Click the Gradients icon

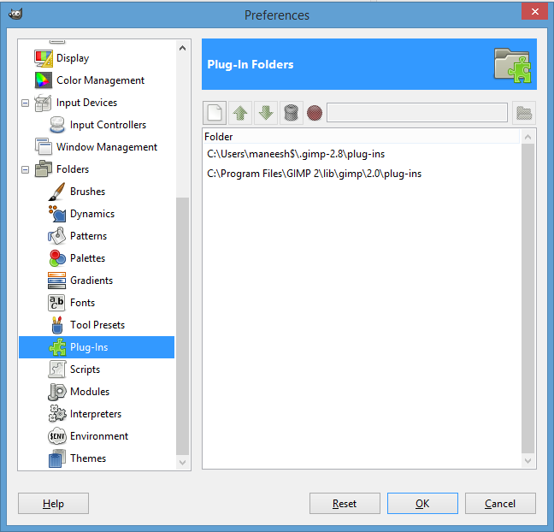(x=57, y=281)
